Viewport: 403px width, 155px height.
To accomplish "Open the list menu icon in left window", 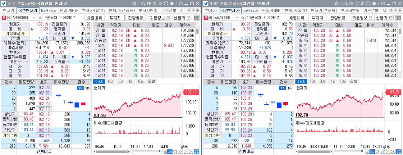I will [171, 4].
